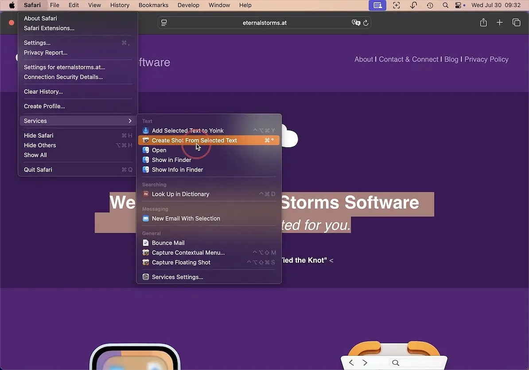Image resolution: width=529 pixels, height=370 pixels.
Task: Open the page menu icon in address bar
Action: click(x=164, y=23)
